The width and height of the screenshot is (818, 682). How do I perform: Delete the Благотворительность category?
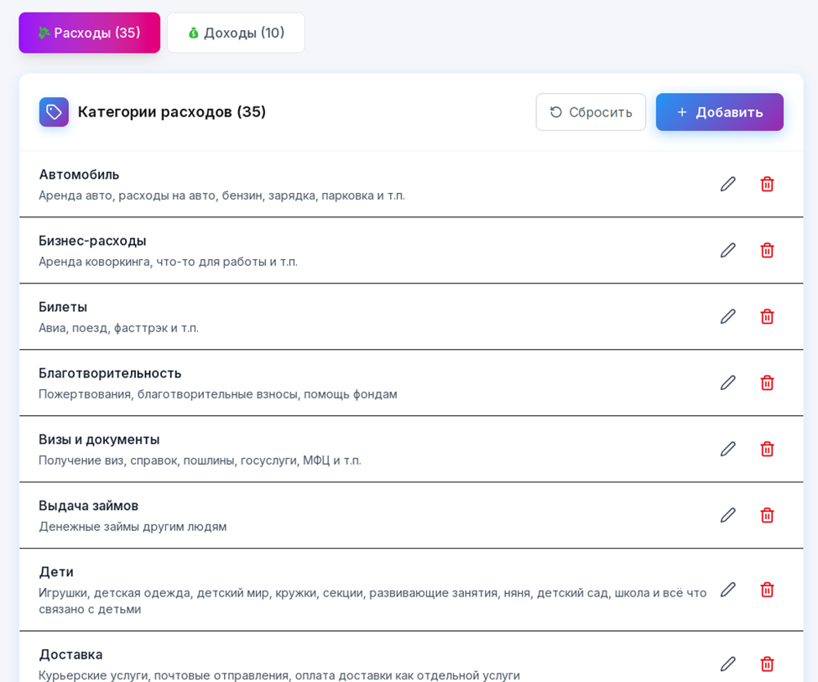pyautogui.click(x=767, y=383)
